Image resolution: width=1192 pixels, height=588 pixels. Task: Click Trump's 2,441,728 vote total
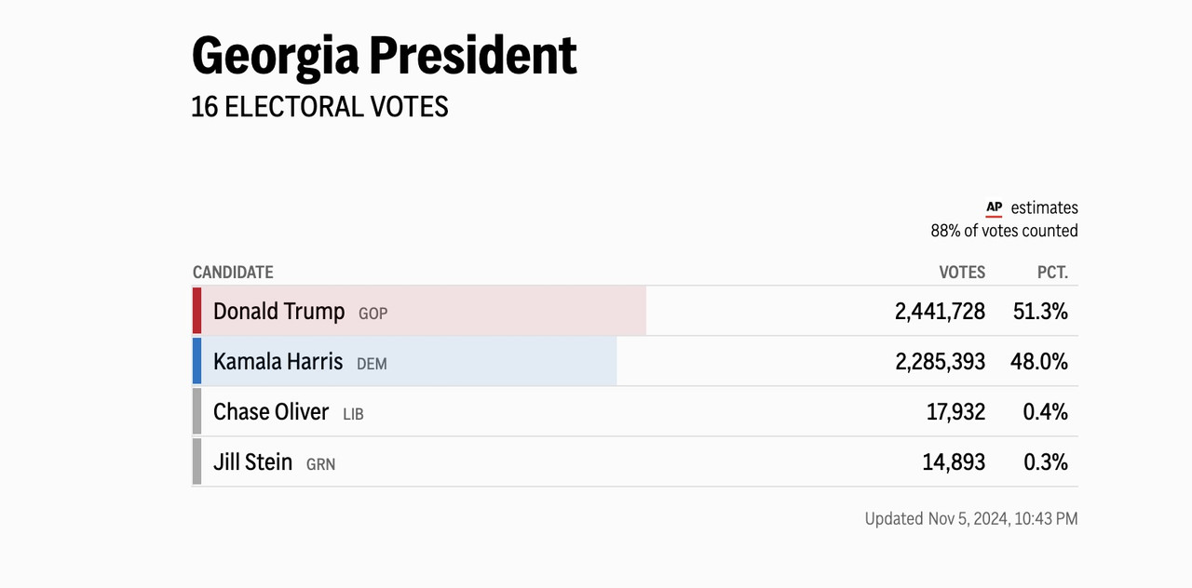coord(940,312)
